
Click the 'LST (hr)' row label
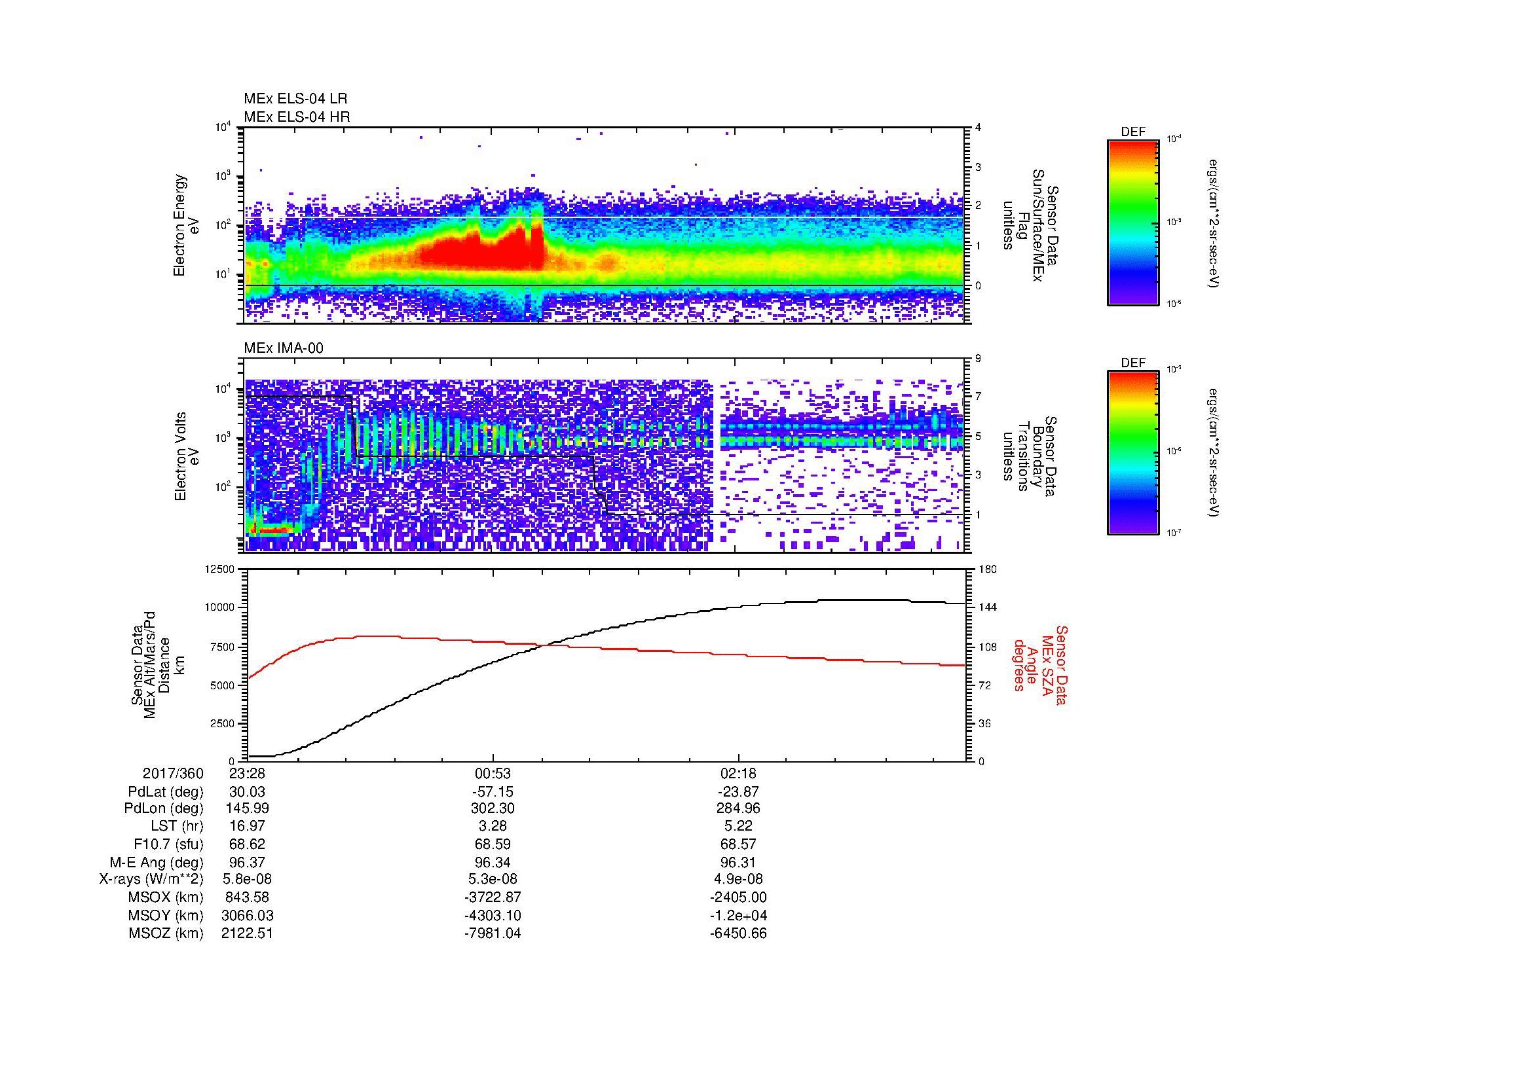177,827
